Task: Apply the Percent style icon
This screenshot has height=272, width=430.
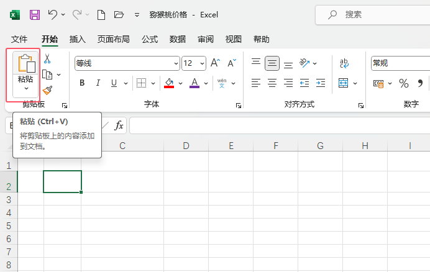Action: (x=404, y=83)
